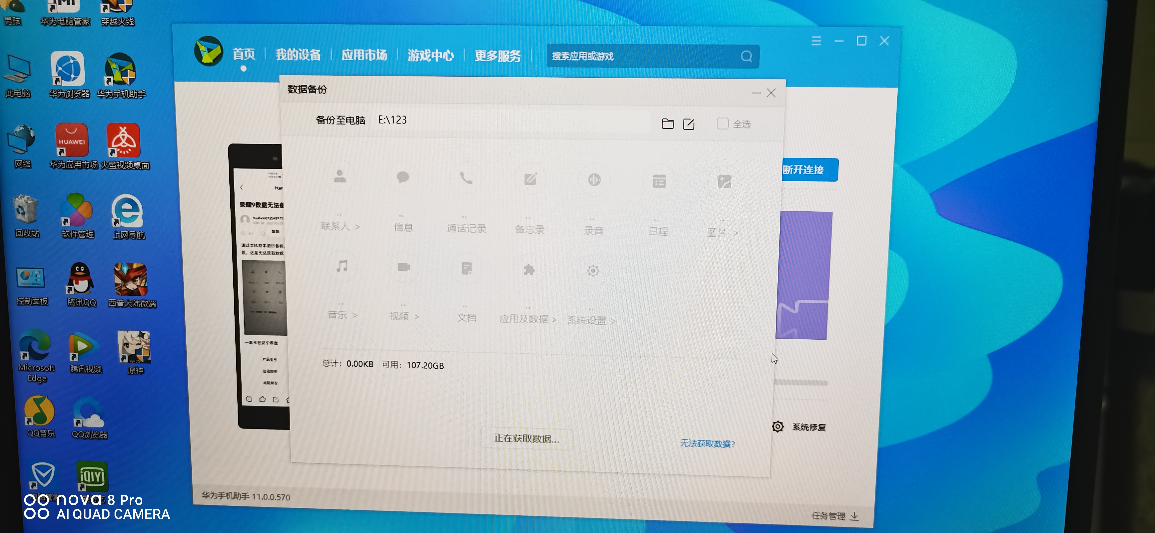Screen dimensions: 1155x533
Task: Open 任务管理 task manager
Action: (828, 515)
